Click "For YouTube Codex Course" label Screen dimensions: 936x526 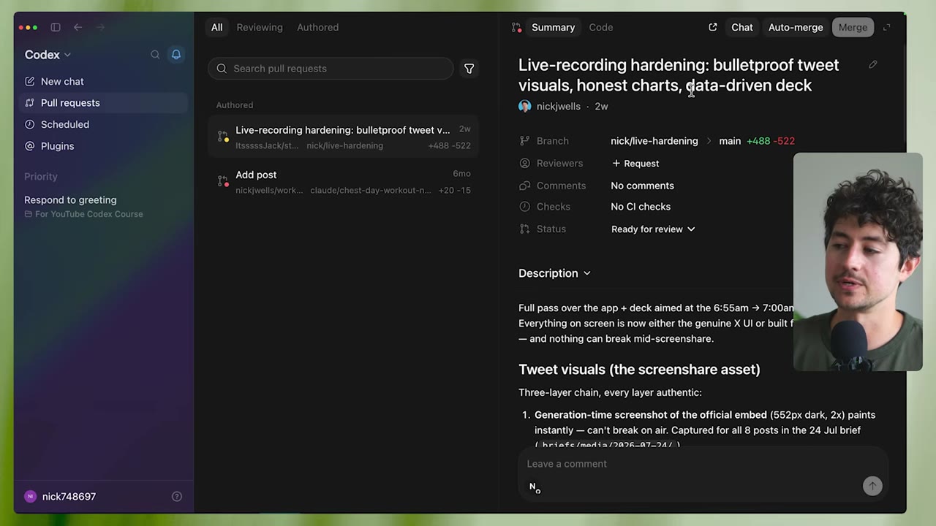pyautogui.click(x=89, y=214)
